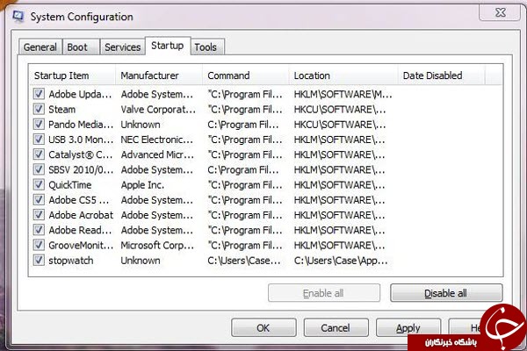Select the QuickTime item name

(70, 185)
